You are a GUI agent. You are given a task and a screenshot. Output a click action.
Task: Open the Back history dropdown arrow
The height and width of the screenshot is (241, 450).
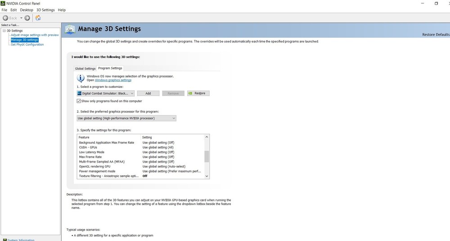(x=21, y=18)
